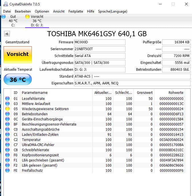
Task: Click the Gesamtzustand label
Action: tap(17, 42)
